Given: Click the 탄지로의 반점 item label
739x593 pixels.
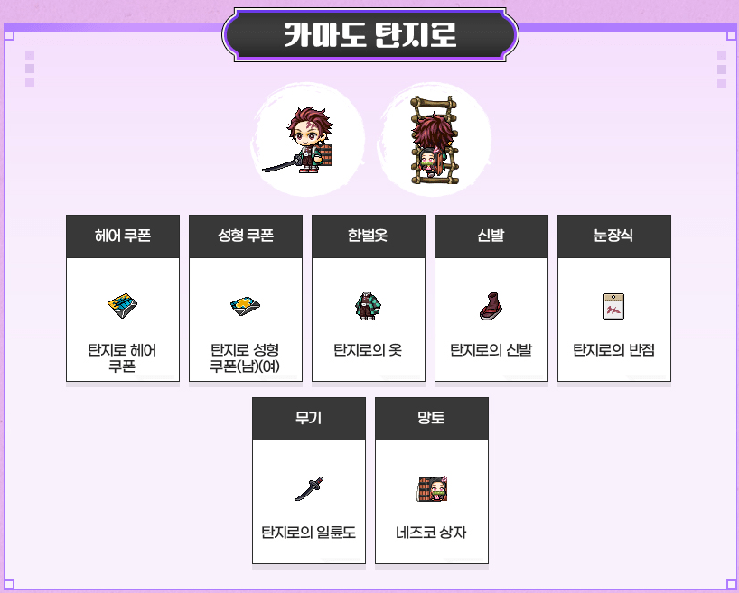Looking at the screenshot, I should pyautogui.click(x=613, y=350).
